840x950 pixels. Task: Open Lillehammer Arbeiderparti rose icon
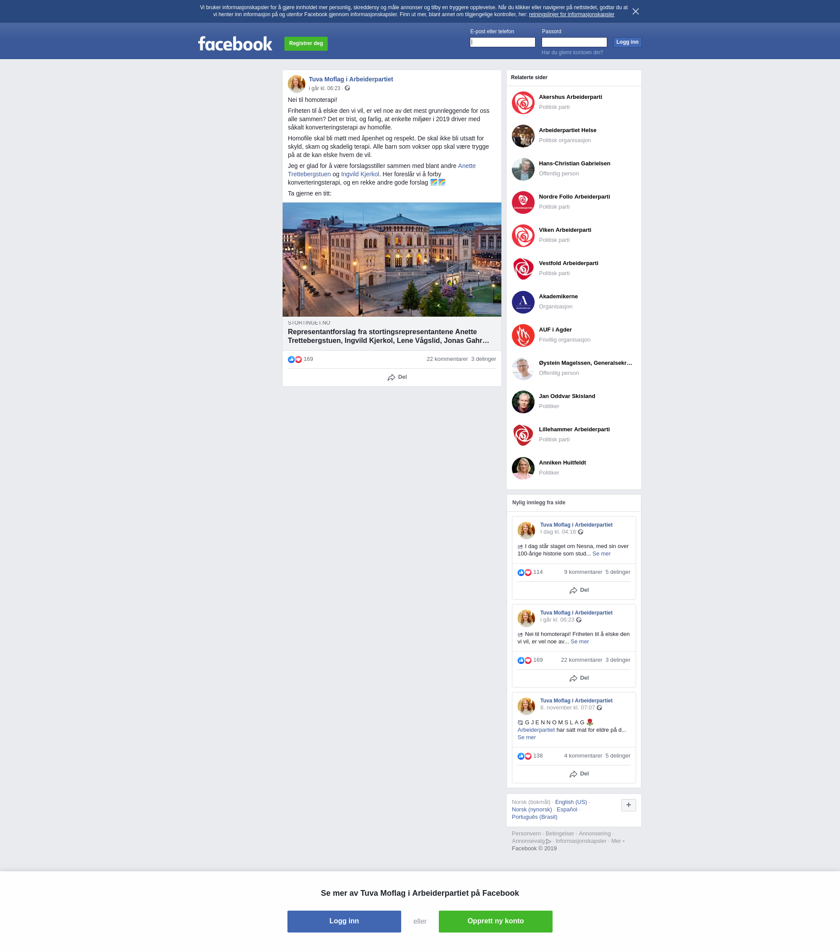(x=523, y=435)
